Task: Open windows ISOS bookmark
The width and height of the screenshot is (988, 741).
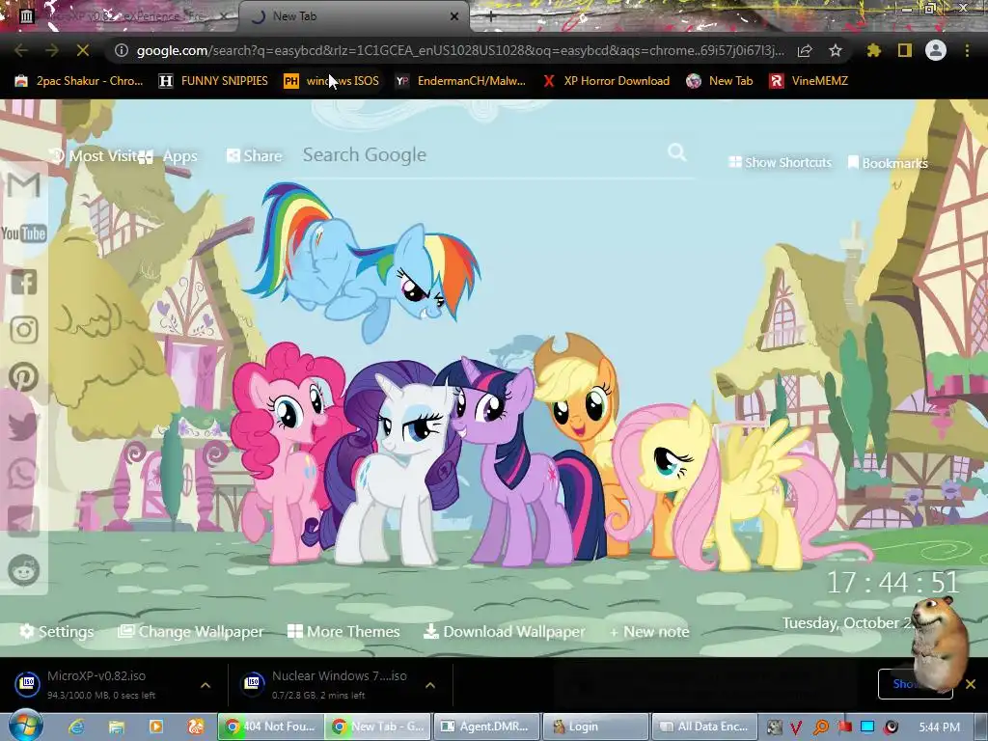Action: tap(332, 81)
